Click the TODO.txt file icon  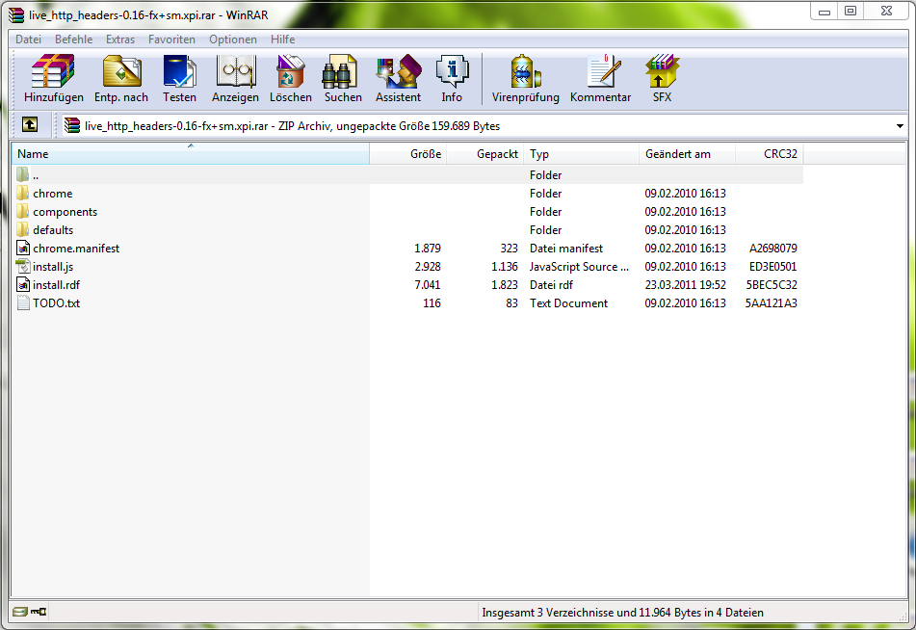coord(23,302)
